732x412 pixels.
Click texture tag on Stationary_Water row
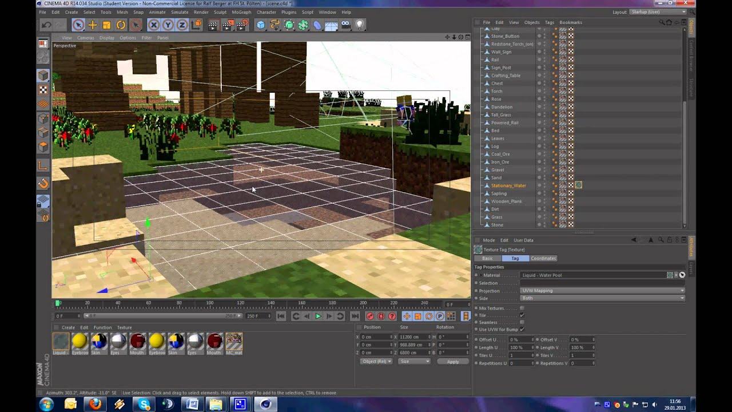tap(579, 185)
